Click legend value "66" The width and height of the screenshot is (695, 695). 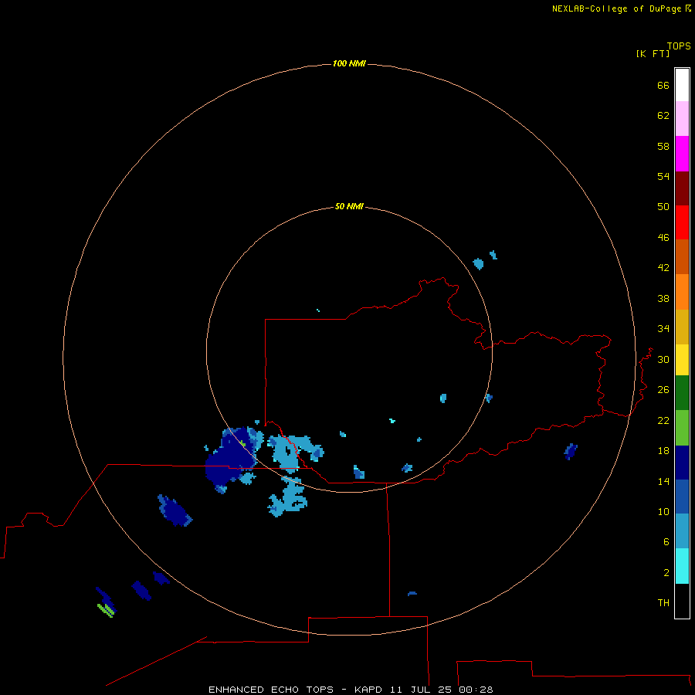(663, 86)
